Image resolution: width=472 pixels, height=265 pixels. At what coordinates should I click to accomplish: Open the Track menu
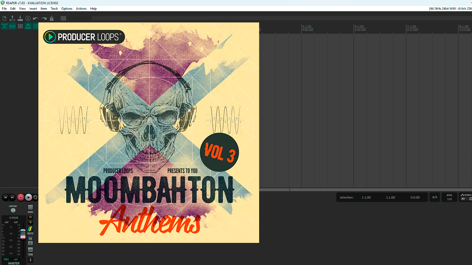pyautogui.click(x=54, y=9)
